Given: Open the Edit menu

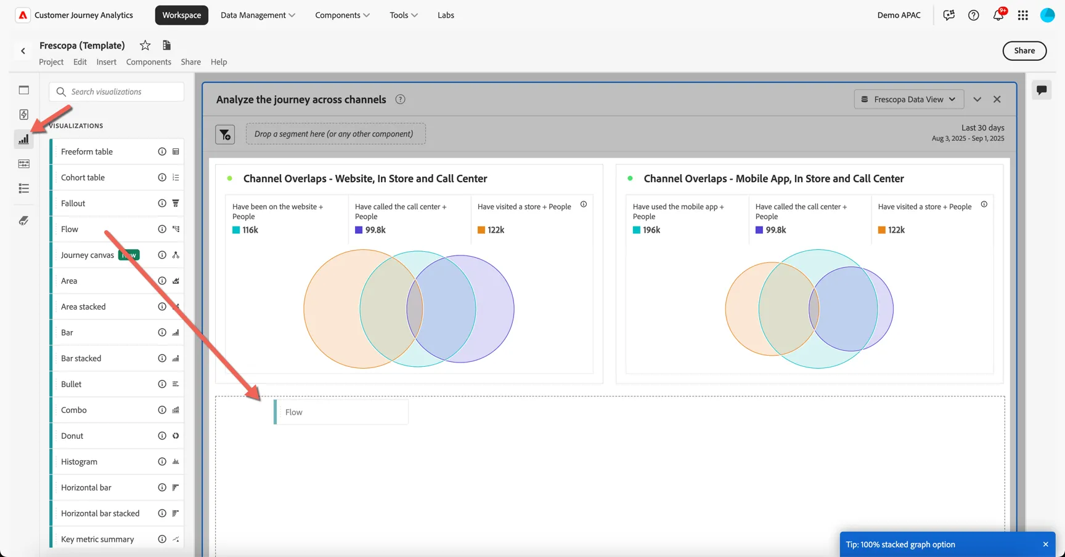Looking at the screenshot, I should [80, 62].
